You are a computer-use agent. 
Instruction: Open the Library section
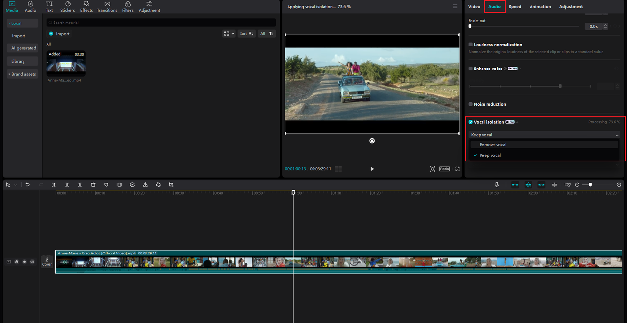point(22,61)
